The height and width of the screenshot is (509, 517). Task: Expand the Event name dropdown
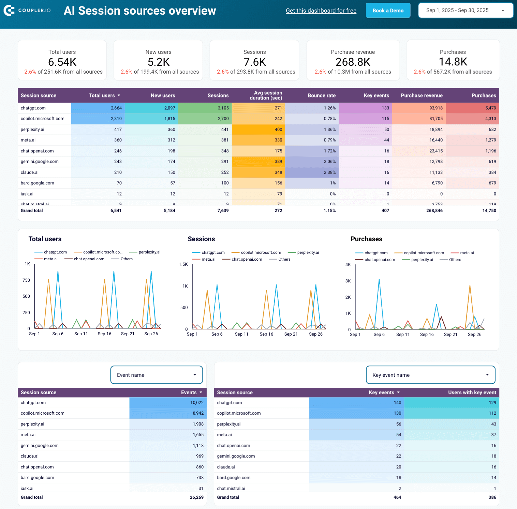tap(157, 375)
